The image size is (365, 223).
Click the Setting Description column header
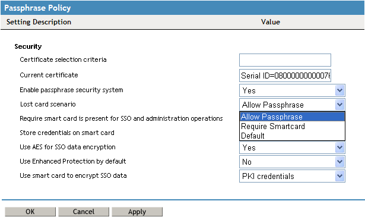click(39, 22)
